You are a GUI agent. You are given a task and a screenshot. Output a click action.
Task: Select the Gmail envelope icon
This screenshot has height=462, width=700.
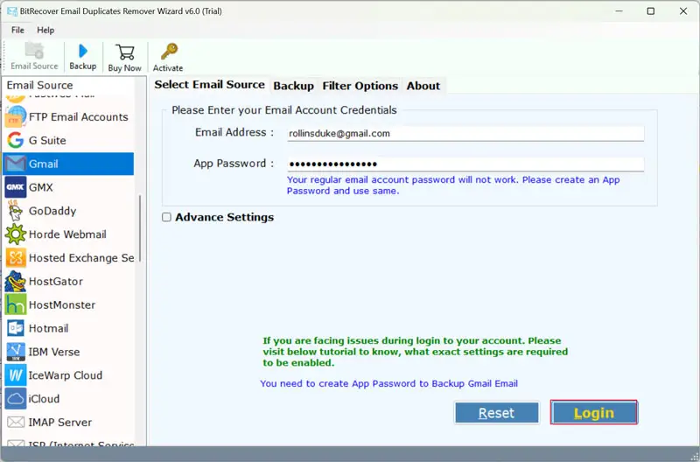coord(16,164)
